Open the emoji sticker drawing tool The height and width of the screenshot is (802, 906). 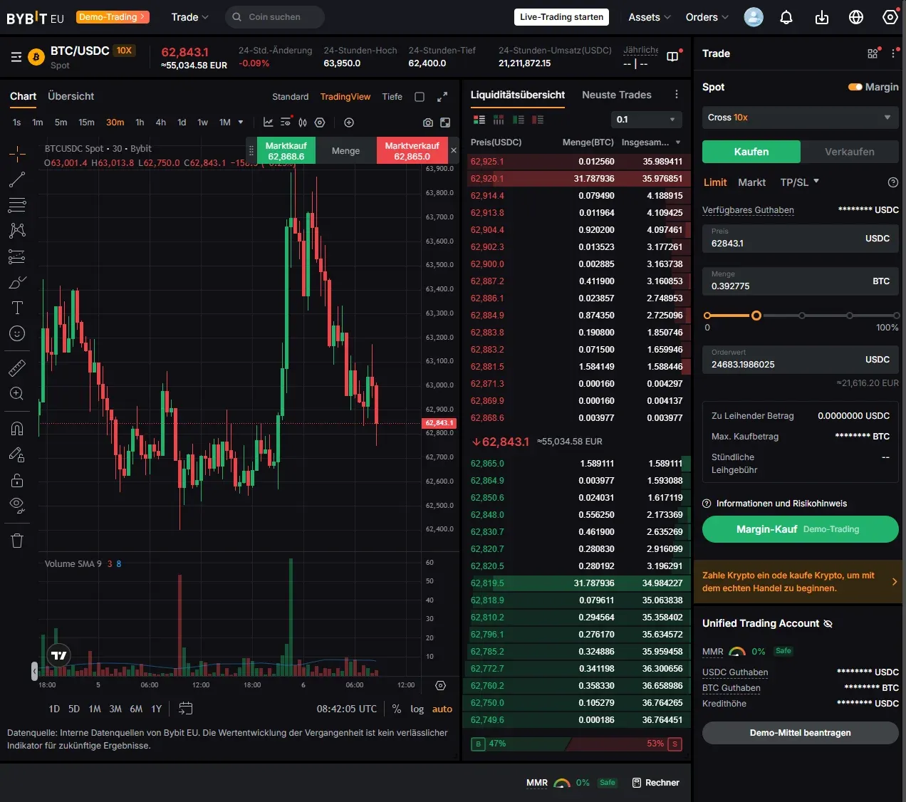(17, 333)
